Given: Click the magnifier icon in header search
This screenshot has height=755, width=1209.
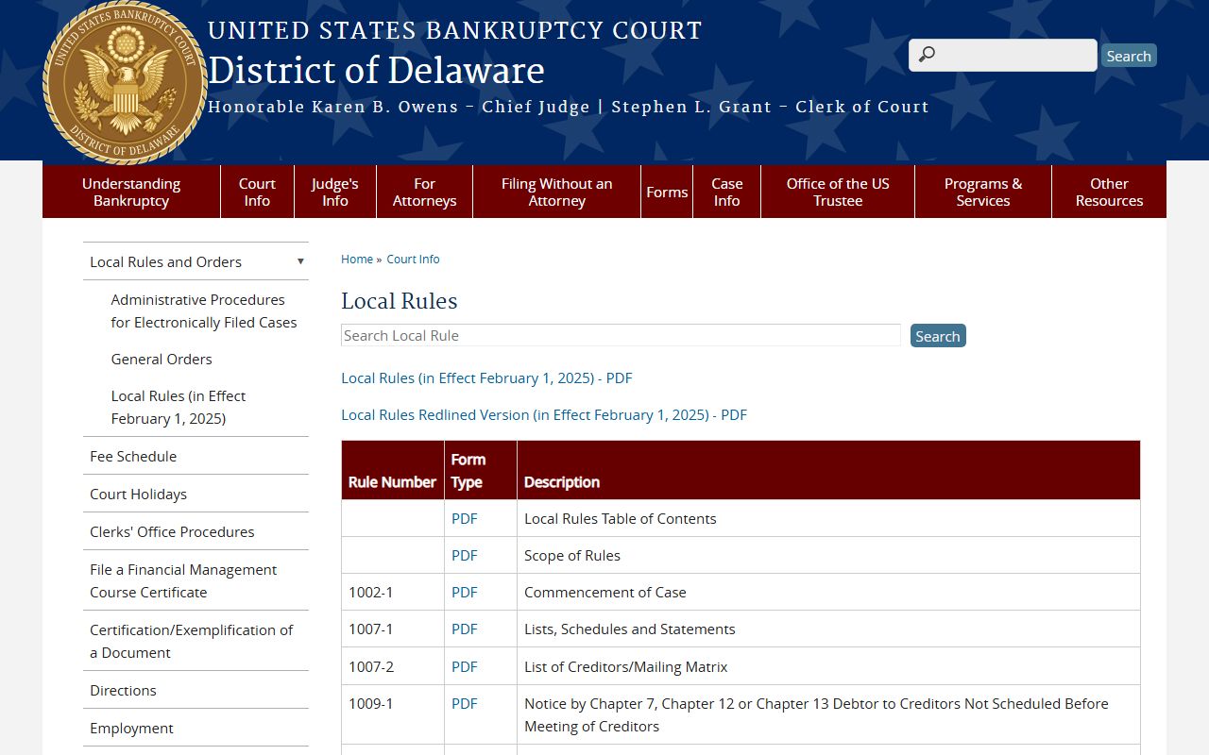Looking at the screenshot, I should 927,55.
